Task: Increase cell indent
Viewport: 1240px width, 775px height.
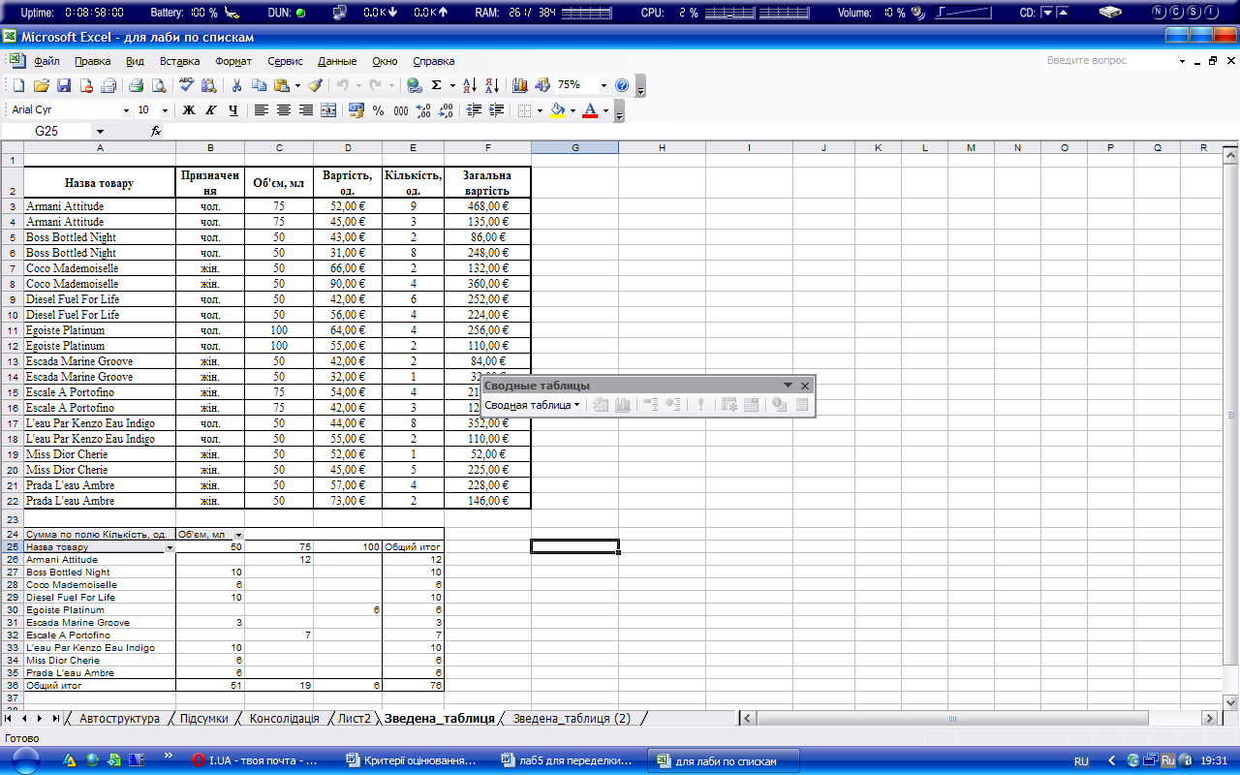Action: (x=497, y=110)
